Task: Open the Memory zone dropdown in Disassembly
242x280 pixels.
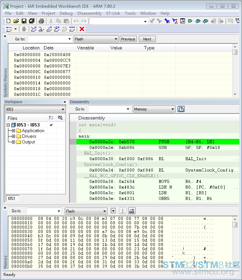Action: click(173, 109)
